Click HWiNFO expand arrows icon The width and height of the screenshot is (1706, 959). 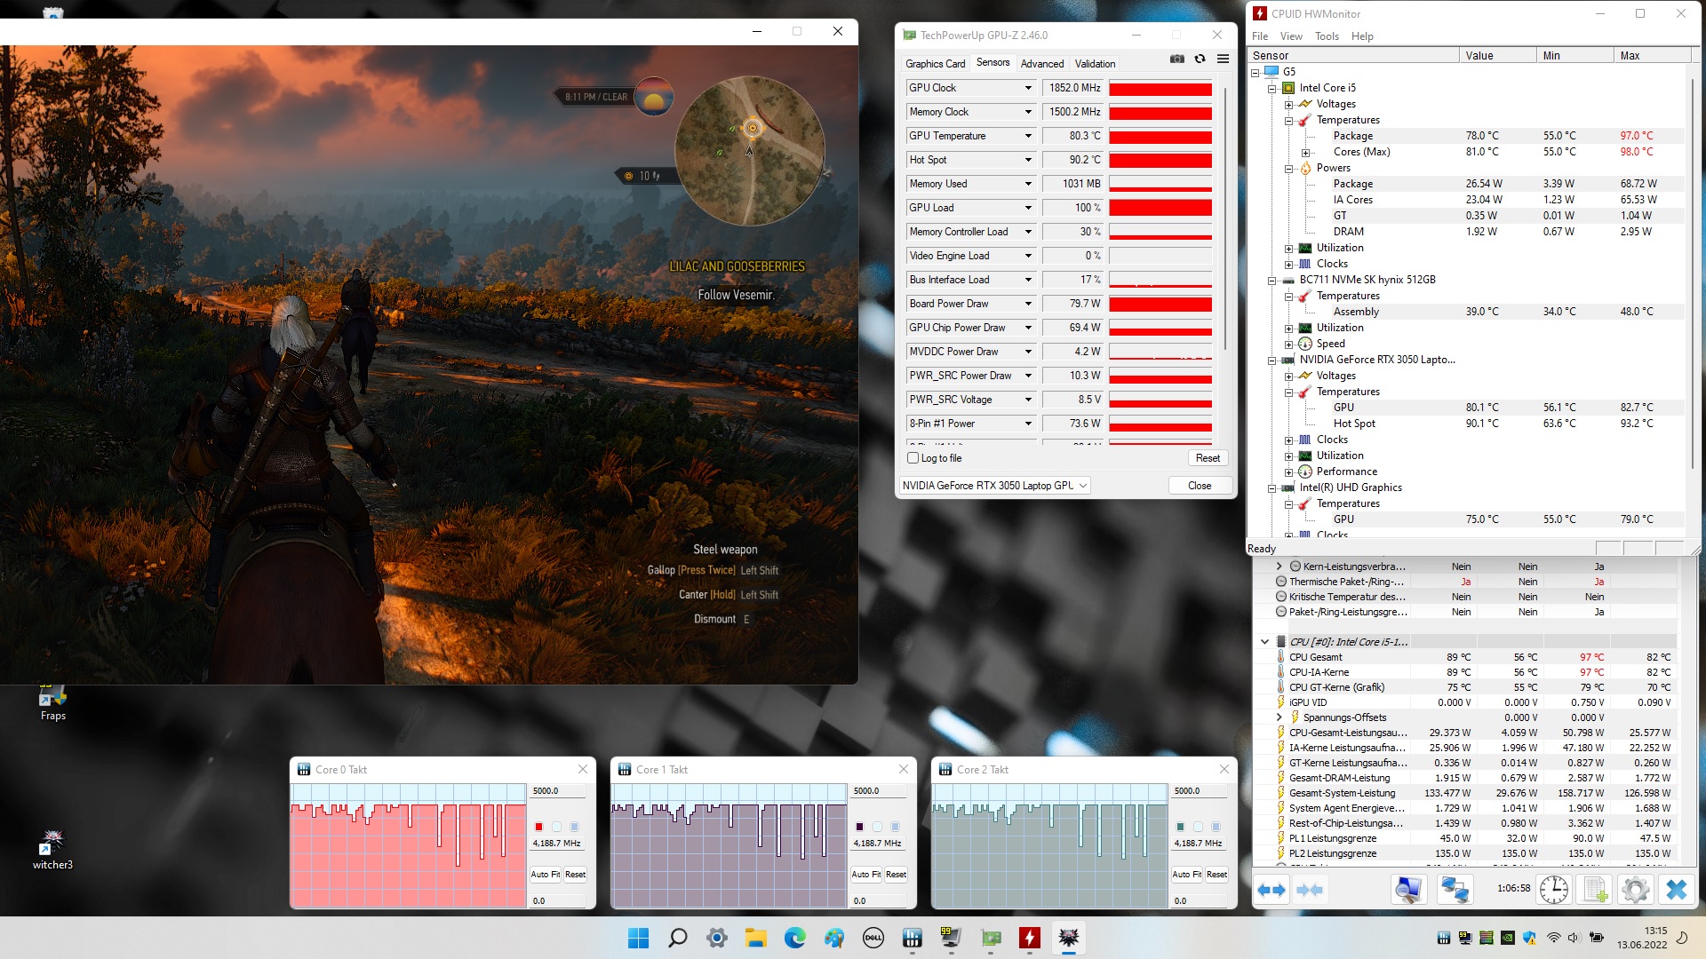(1272, 889)
